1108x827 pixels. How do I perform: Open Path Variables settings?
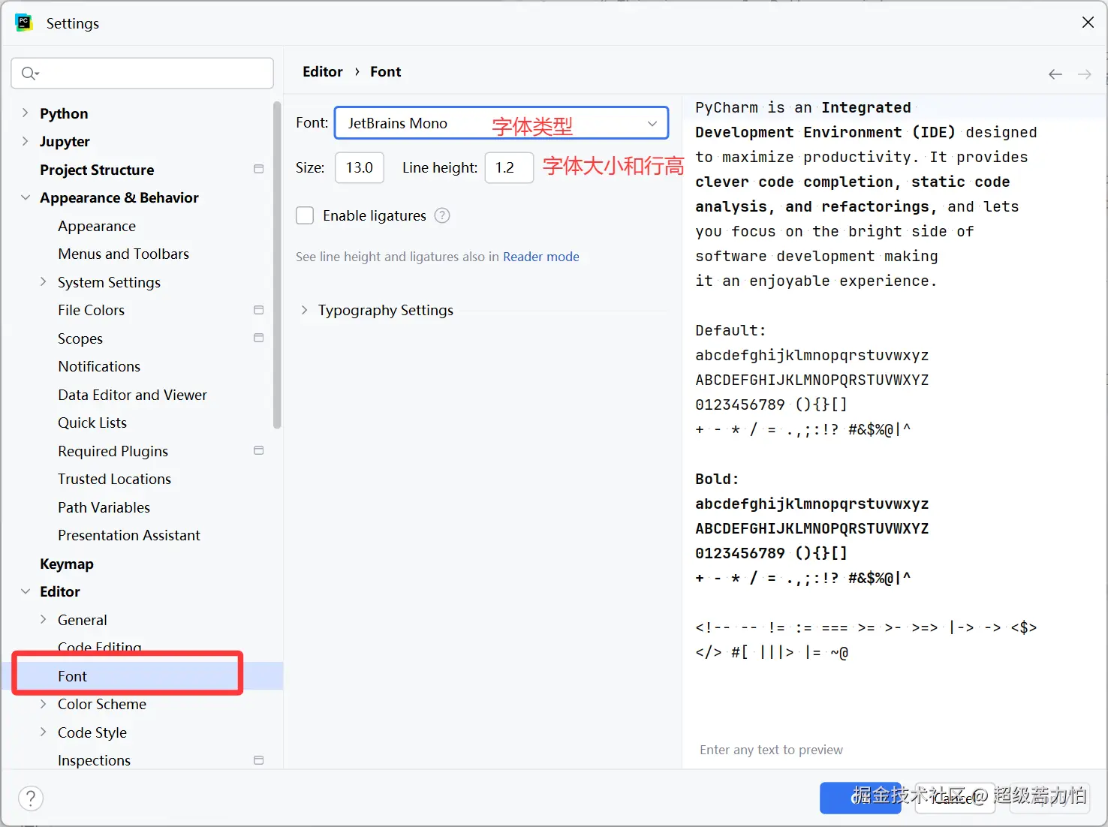click(104, 507)
